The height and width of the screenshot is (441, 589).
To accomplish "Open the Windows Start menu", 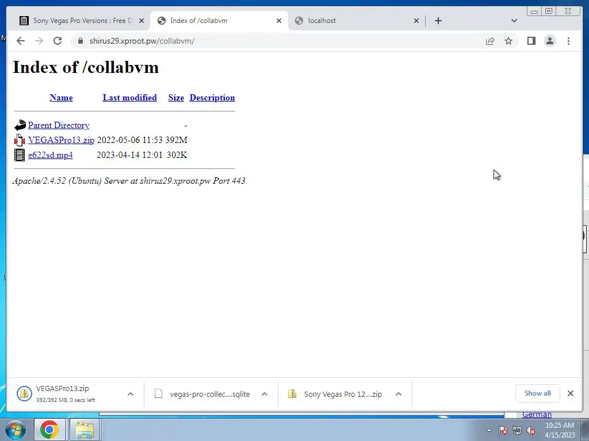I will point(15,430).
